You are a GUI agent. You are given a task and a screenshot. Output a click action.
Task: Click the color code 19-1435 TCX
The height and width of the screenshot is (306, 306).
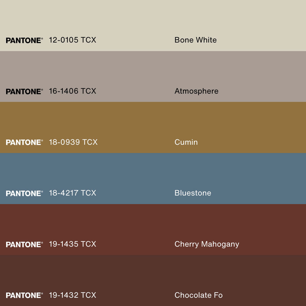[x=73, y=244]
